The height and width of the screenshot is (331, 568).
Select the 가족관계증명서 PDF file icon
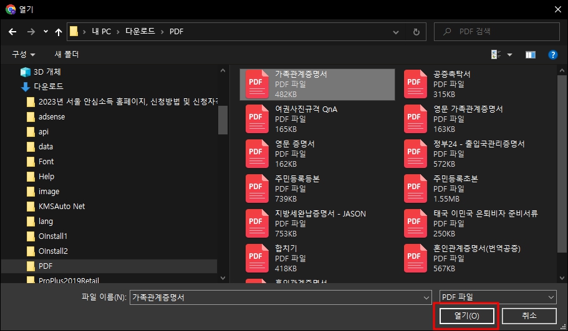click(x=257, y=84)
